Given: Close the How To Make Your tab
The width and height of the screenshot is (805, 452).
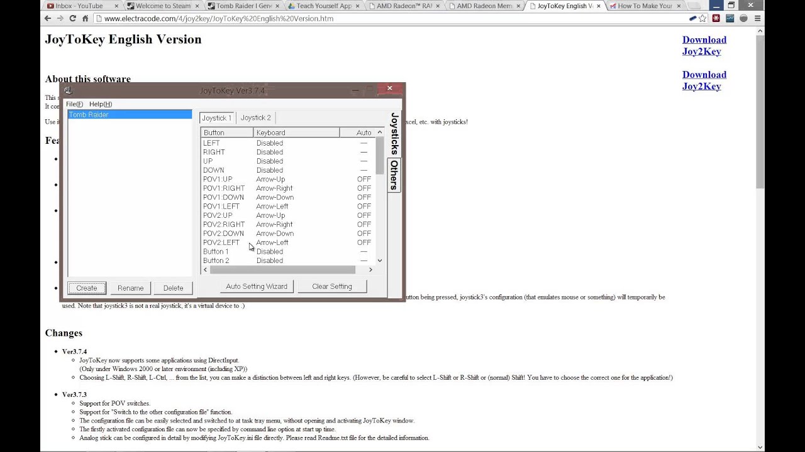Looking at the screenshot, I should coord(679,6).
